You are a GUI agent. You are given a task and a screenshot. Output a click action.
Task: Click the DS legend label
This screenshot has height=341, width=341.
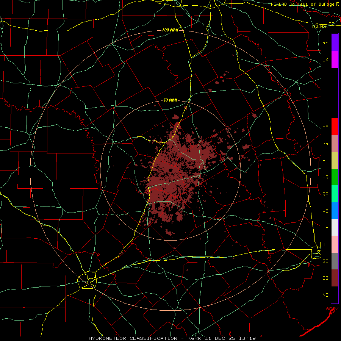click(325, 228)
